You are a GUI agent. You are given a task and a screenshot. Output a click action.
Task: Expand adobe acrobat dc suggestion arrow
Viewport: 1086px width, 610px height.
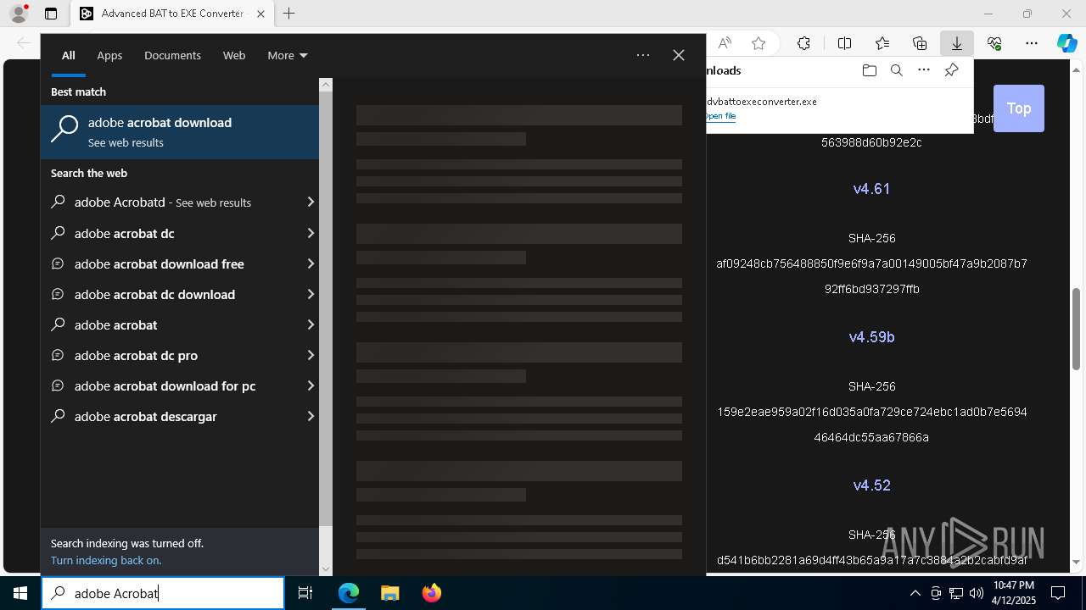click(x=311, y=233)
